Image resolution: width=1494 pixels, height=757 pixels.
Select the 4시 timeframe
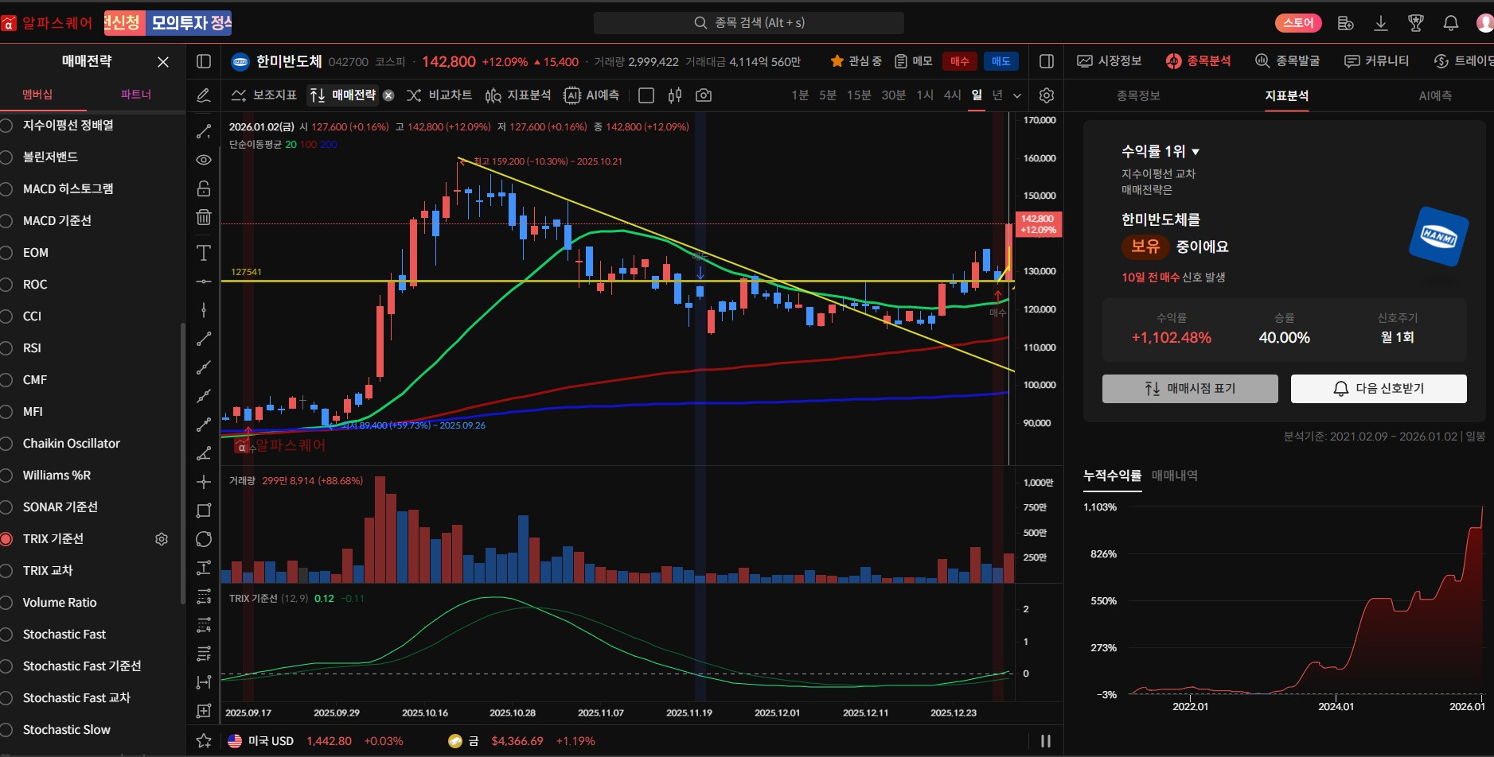[x=952, y=95]
